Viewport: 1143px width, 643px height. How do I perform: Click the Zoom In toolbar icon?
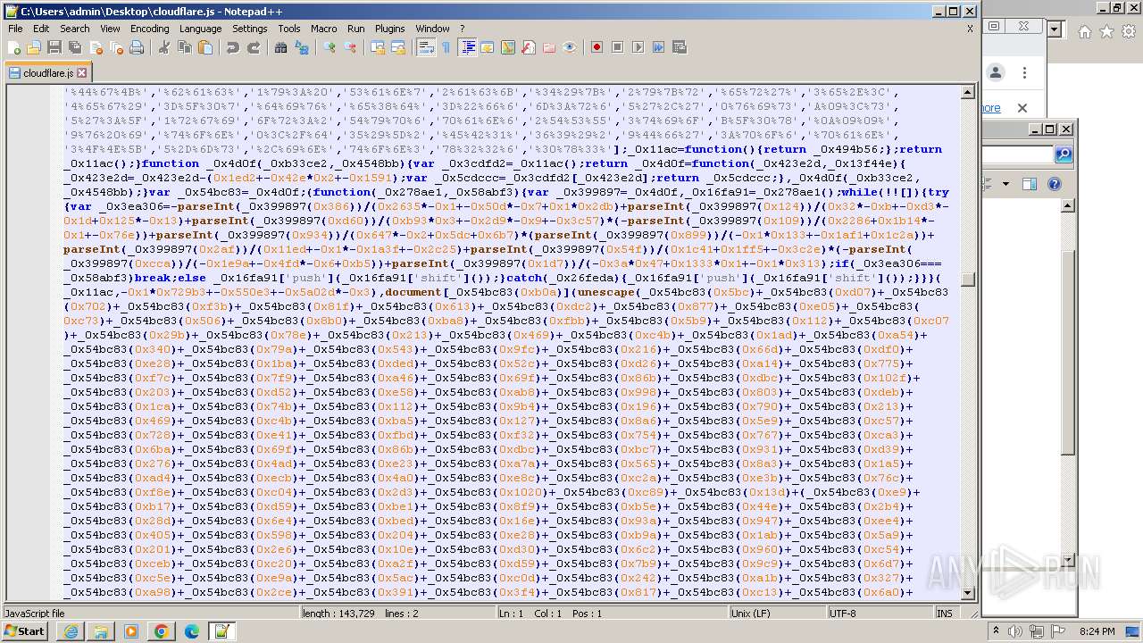pos(330,47)
